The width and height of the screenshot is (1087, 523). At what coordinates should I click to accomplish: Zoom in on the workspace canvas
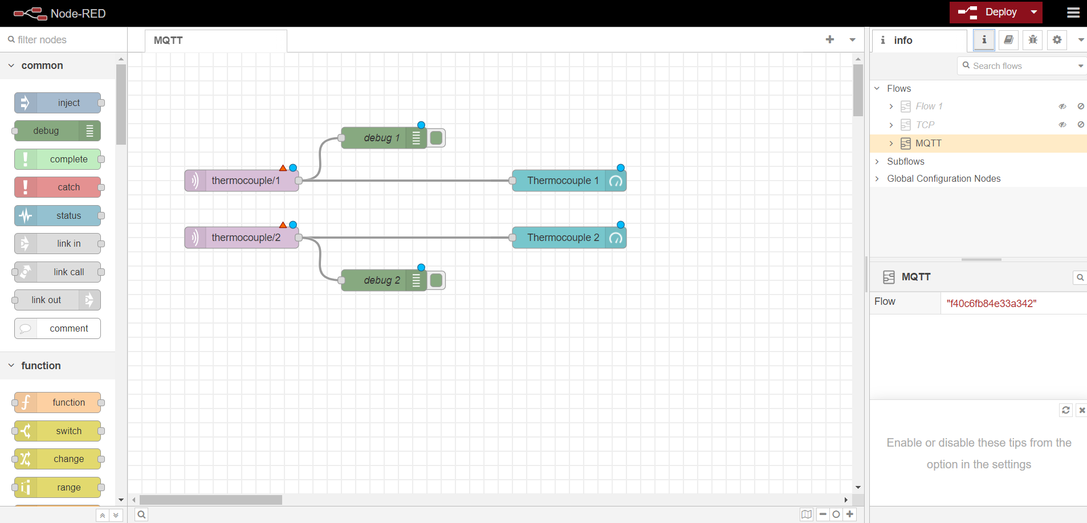(x=849, y=514)
